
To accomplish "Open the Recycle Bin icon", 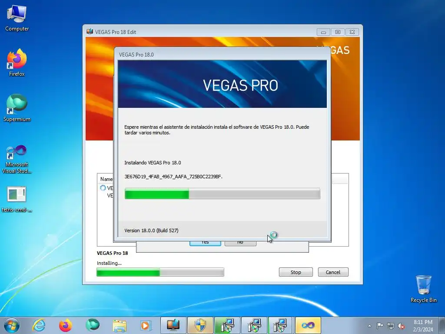I will pos(423,289).
